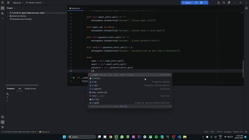Click the editor vertical scrollbar
This screenshot has width=249, height=140.
pos(243,69)
